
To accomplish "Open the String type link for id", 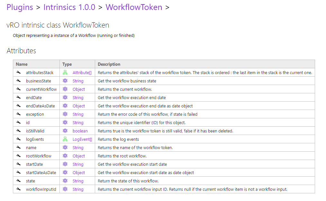I will pos(78,123).
